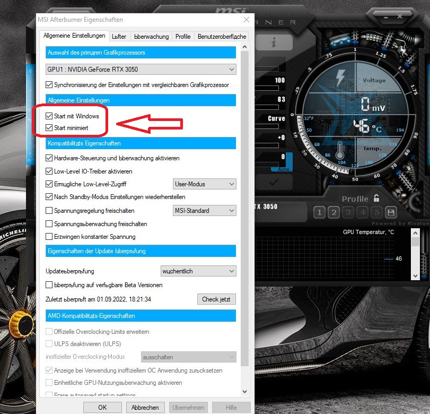Toggle Low-Level IO-Treiber aktivieren
Viewport: 430px width, 414px height.
point(49,171)
